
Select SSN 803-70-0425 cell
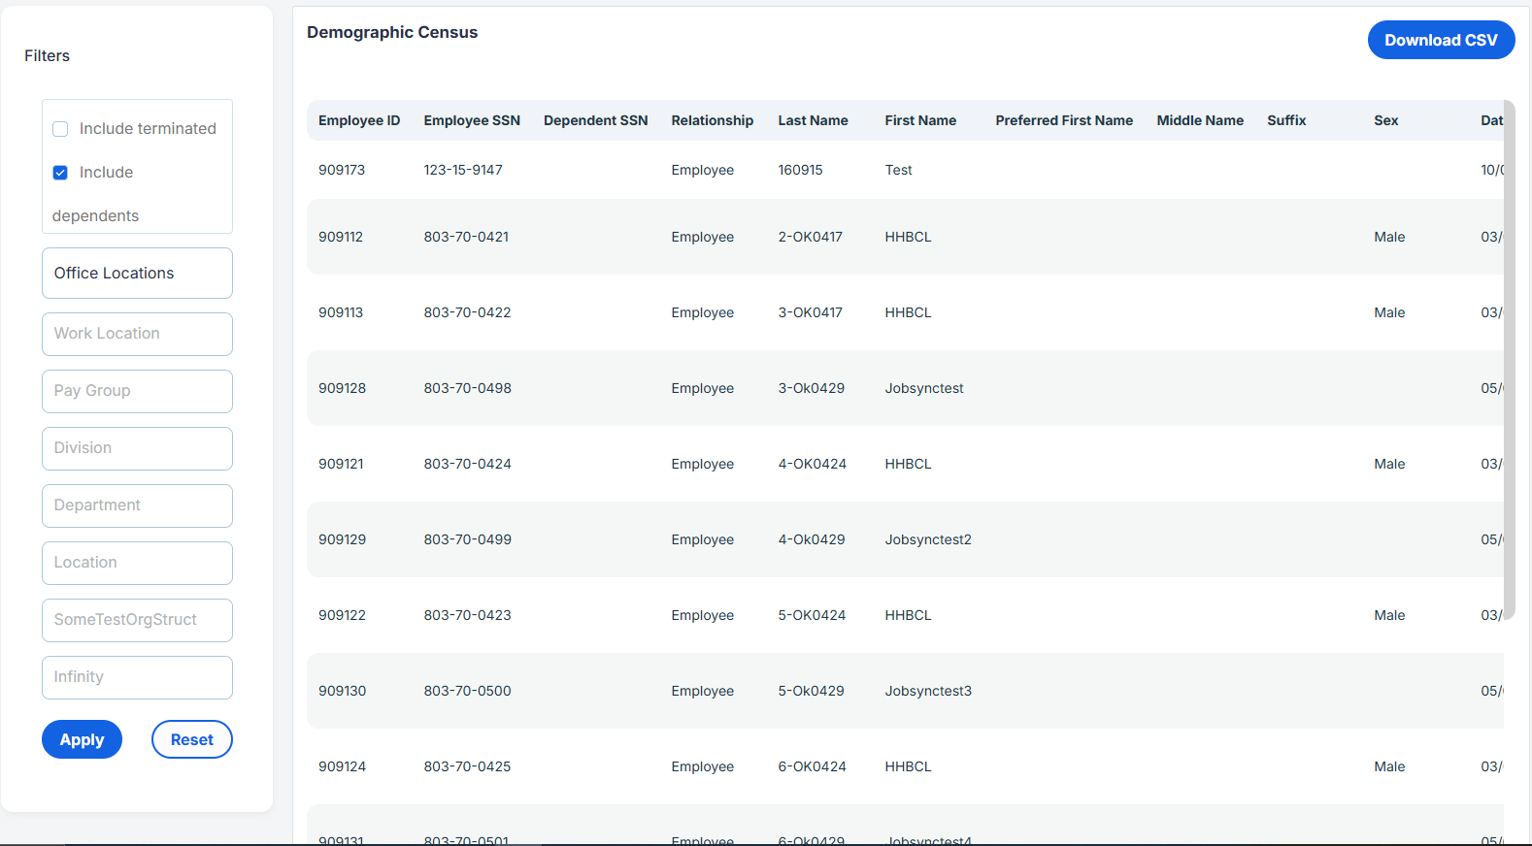pos(467,766)
